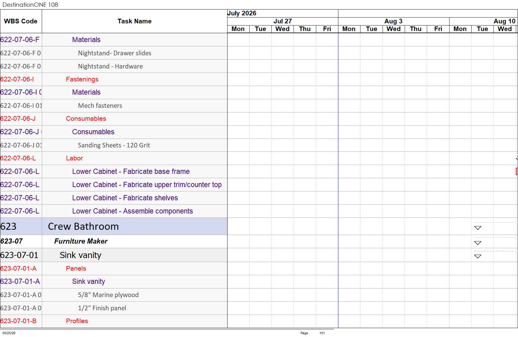Click 'Lower Cabinet - Fabricate upper trim/counter top'
518x337 pixels.
(147, 185)
